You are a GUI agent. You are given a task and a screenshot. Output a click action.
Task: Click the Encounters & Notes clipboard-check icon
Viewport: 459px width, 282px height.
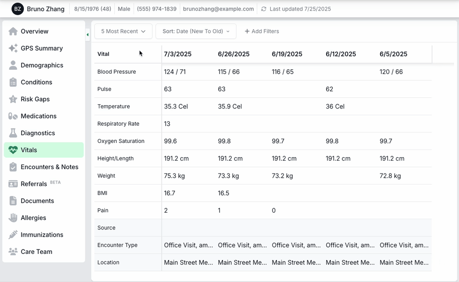[13, 167]
